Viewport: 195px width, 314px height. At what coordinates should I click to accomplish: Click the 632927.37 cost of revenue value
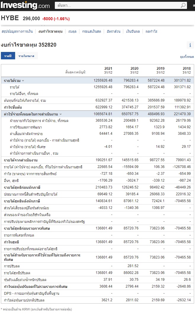click(x=104, y=100)
